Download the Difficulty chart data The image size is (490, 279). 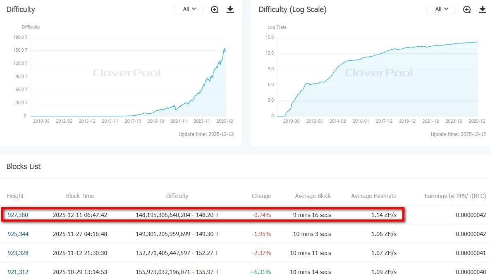coord(230,9)
